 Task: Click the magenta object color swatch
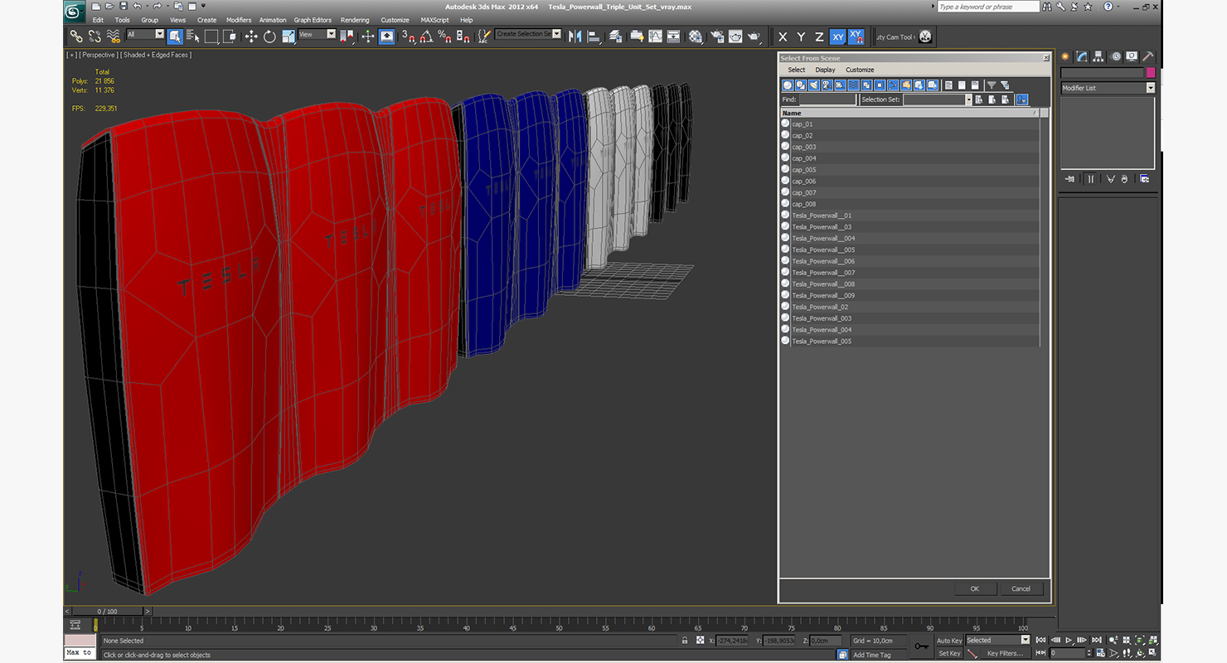1151,73
